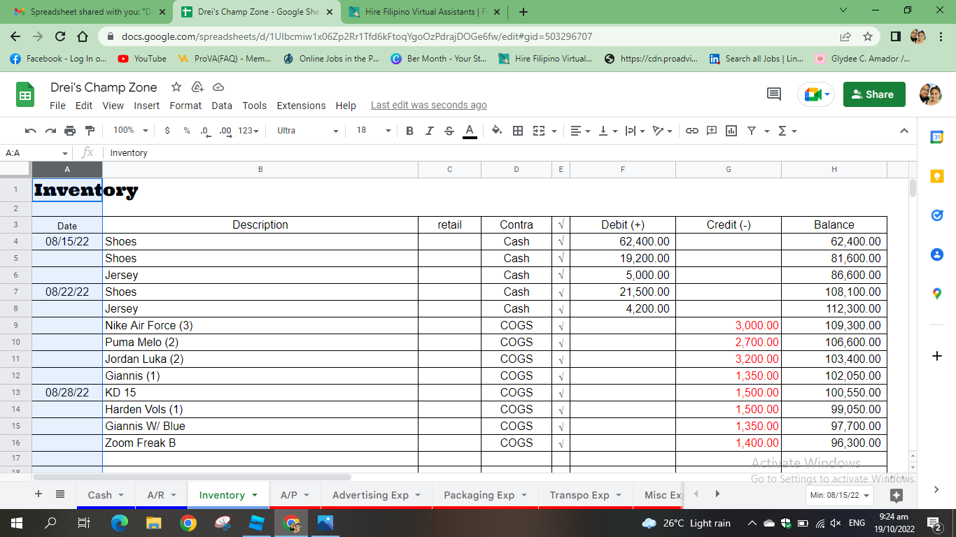956x537 pixels.
Task: Join a call with the Meet button
Action: coord(816,94)
